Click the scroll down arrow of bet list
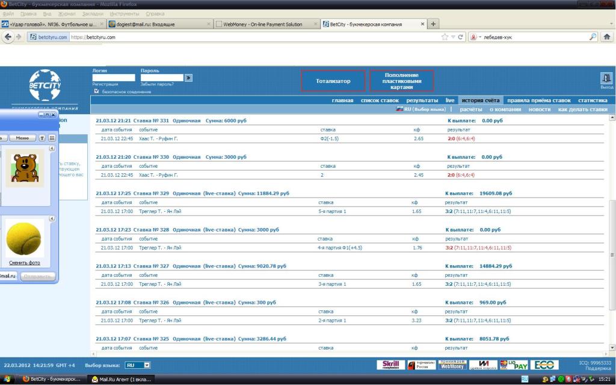 612,347
